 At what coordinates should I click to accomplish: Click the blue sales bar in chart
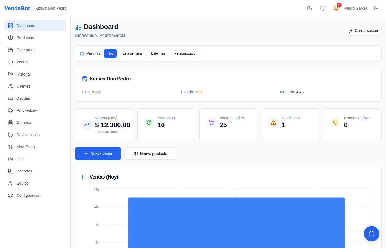(x=236, y=223)
